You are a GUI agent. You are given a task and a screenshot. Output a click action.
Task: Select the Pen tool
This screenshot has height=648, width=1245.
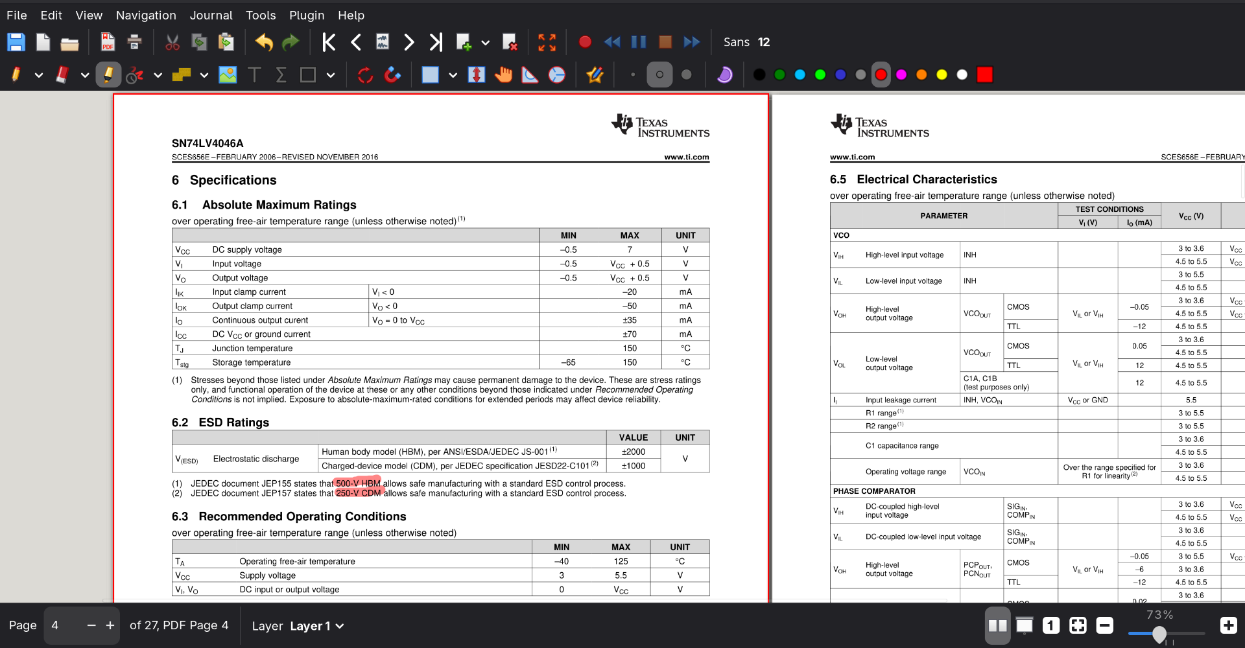pyautogui.click(x=16, y=75)
